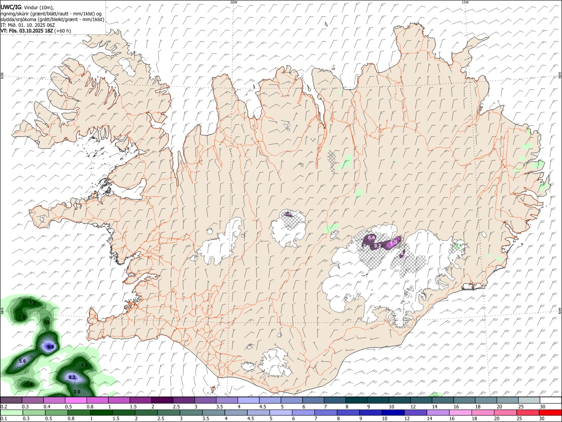Click the "20W" longitude label
562x422 pixels.
[x=234, y=2]
